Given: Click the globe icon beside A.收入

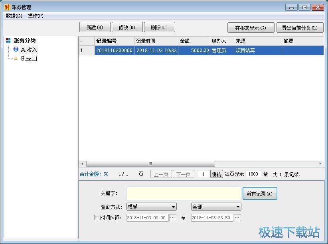Looking at the screenshot, I should click(16, 49).
